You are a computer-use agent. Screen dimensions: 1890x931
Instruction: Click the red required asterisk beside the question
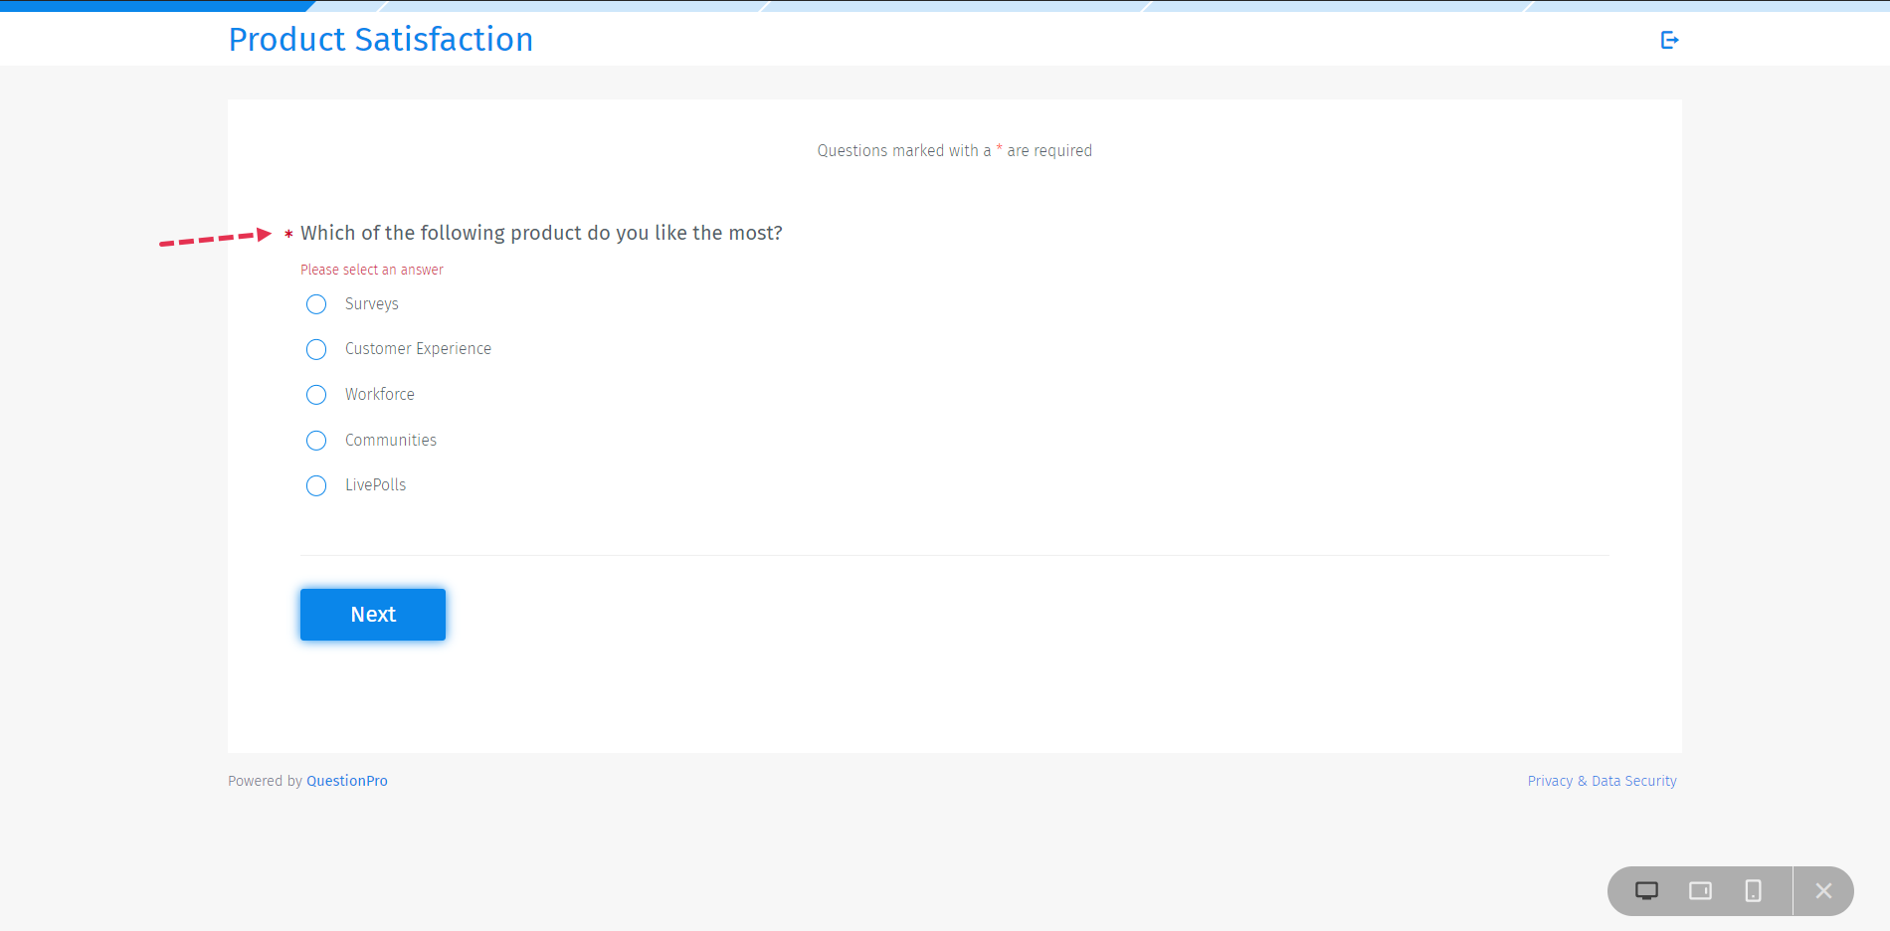(288, 235)
